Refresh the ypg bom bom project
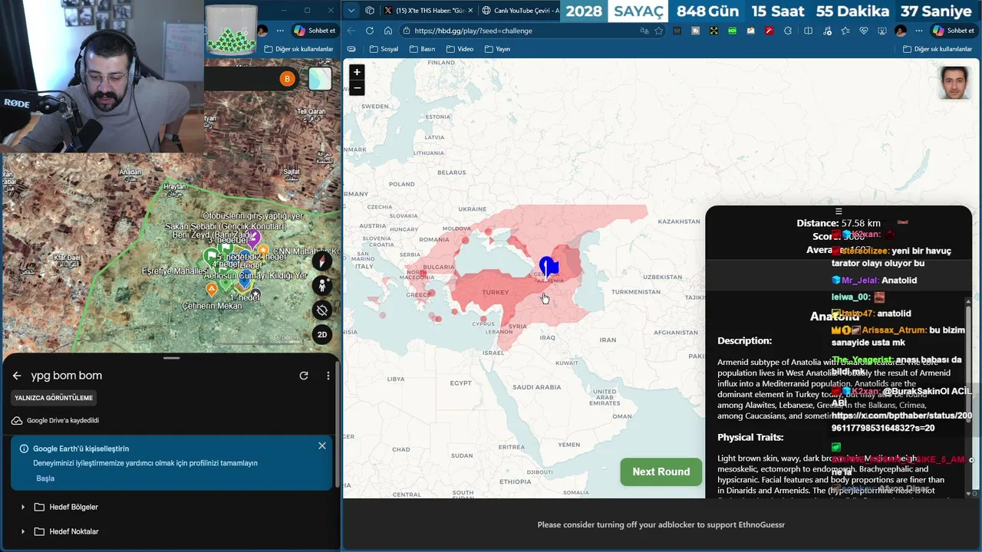This screenshot has width=982, height=552. point(304,376)
